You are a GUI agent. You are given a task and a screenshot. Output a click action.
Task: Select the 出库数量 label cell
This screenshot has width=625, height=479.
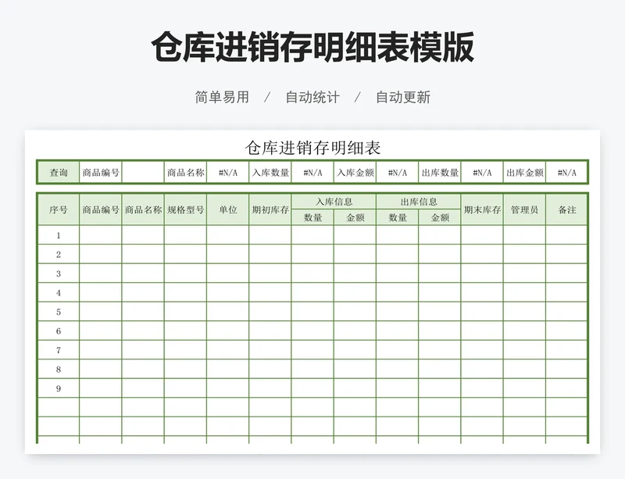point(440,172)
